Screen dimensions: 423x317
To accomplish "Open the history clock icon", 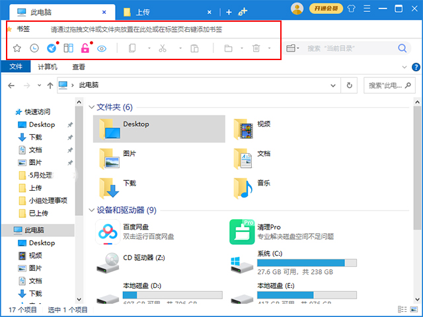I will point(34,48).
